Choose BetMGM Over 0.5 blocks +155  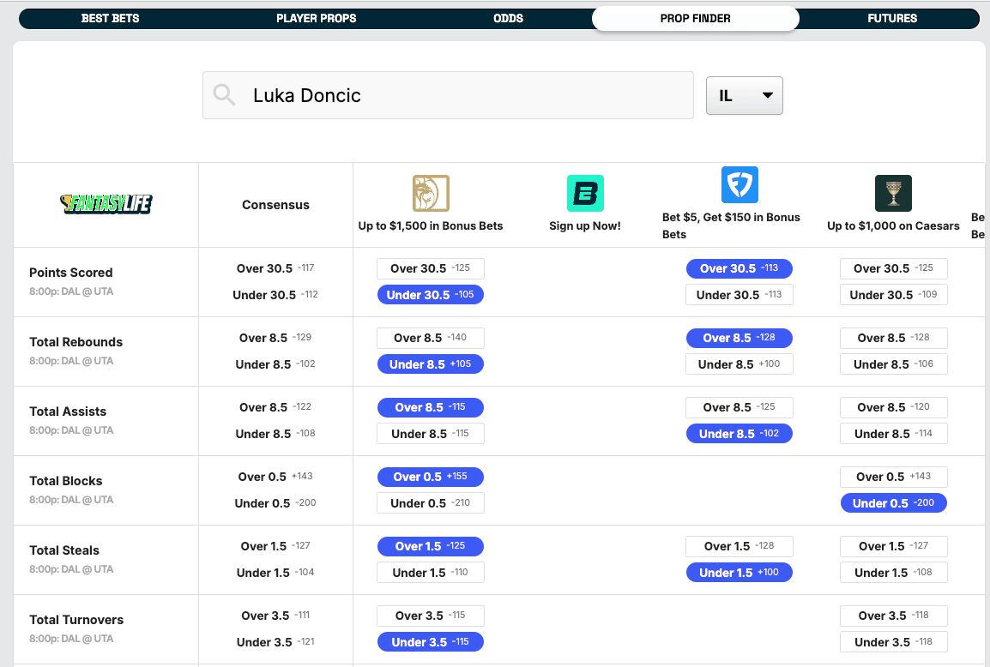pos(431,477)
